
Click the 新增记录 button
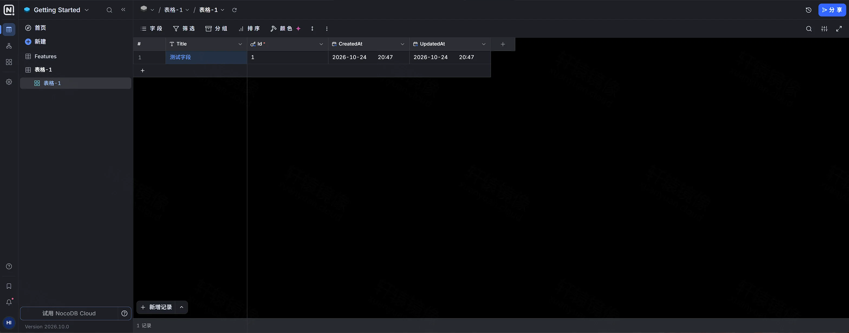point(156,307)
